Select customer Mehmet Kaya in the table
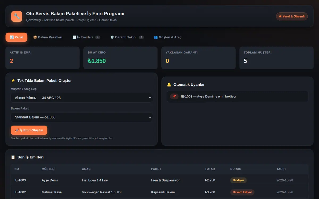 pyautogui.click(x=52, y=192)
